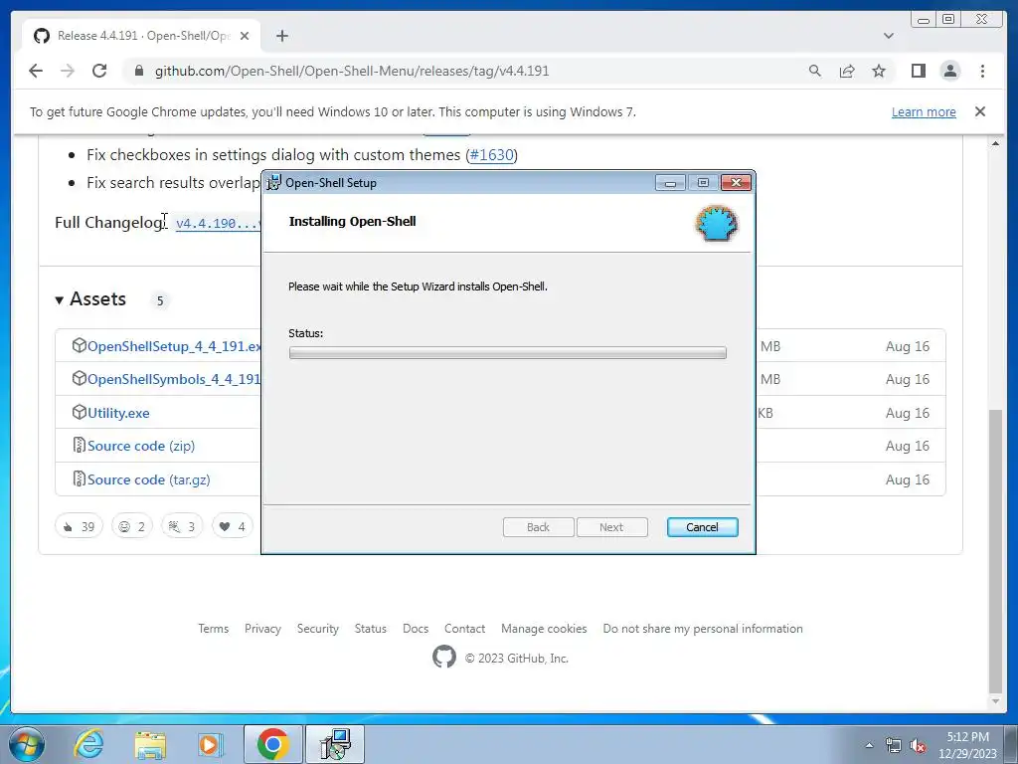This screenshot has width=1018, height=764.
Task: Open the Contact footer link
Action: [x=464, y=629]
